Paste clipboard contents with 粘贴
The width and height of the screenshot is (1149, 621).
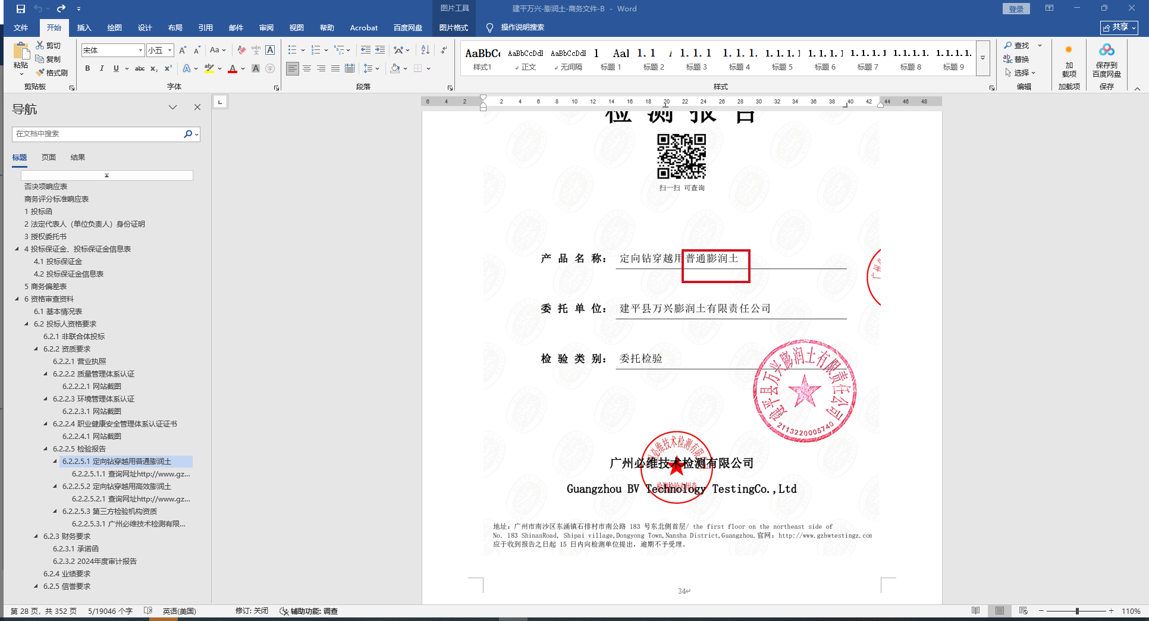point(21,59)
